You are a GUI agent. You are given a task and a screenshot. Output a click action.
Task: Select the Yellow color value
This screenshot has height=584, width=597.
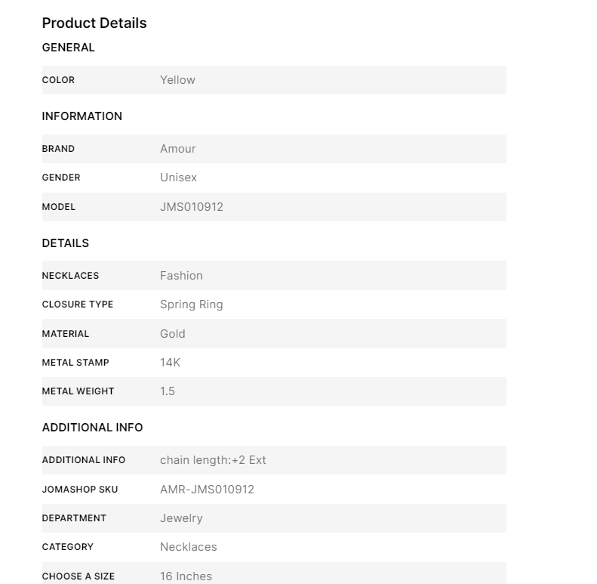coord(177,80)
